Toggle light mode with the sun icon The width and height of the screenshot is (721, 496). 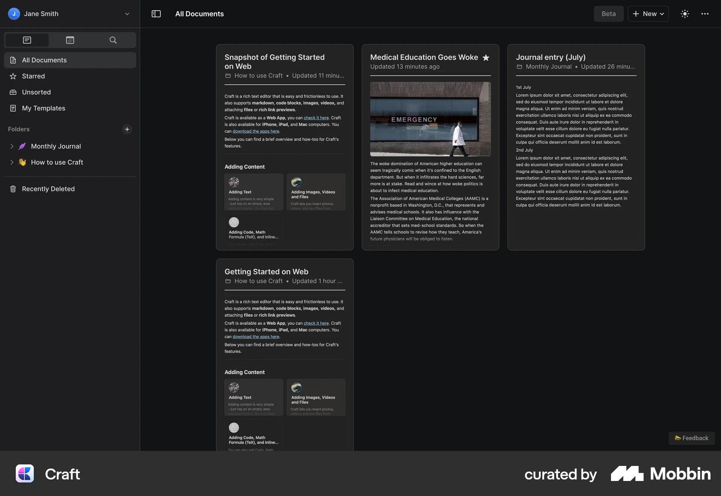coord(685,14)
